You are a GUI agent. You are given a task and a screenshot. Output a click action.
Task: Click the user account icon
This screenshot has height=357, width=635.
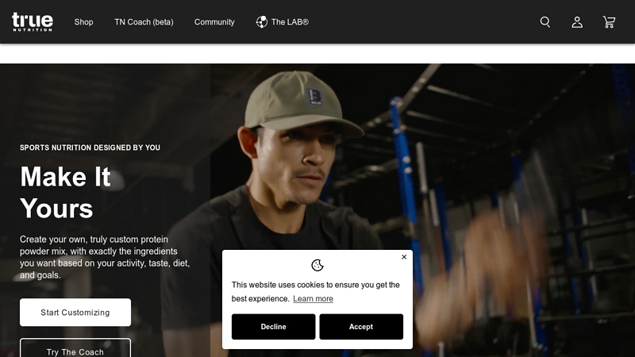tap(577, 22)
